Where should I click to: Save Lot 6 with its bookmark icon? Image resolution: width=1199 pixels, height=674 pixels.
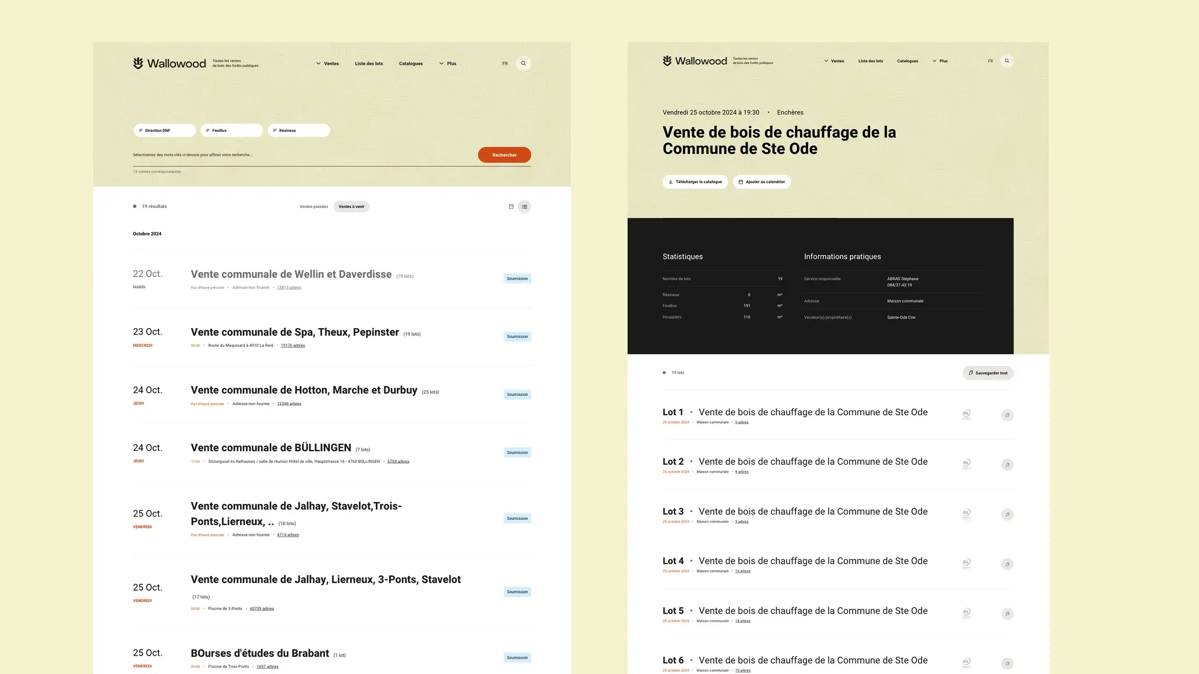click(x=1007, y=663)
